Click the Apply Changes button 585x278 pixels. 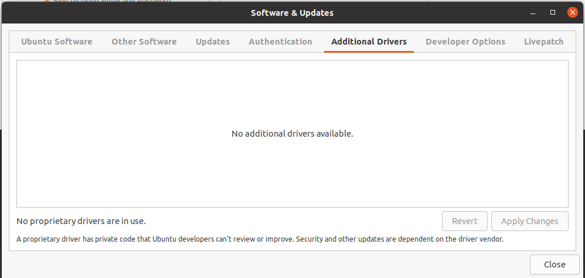pos(530,221)
